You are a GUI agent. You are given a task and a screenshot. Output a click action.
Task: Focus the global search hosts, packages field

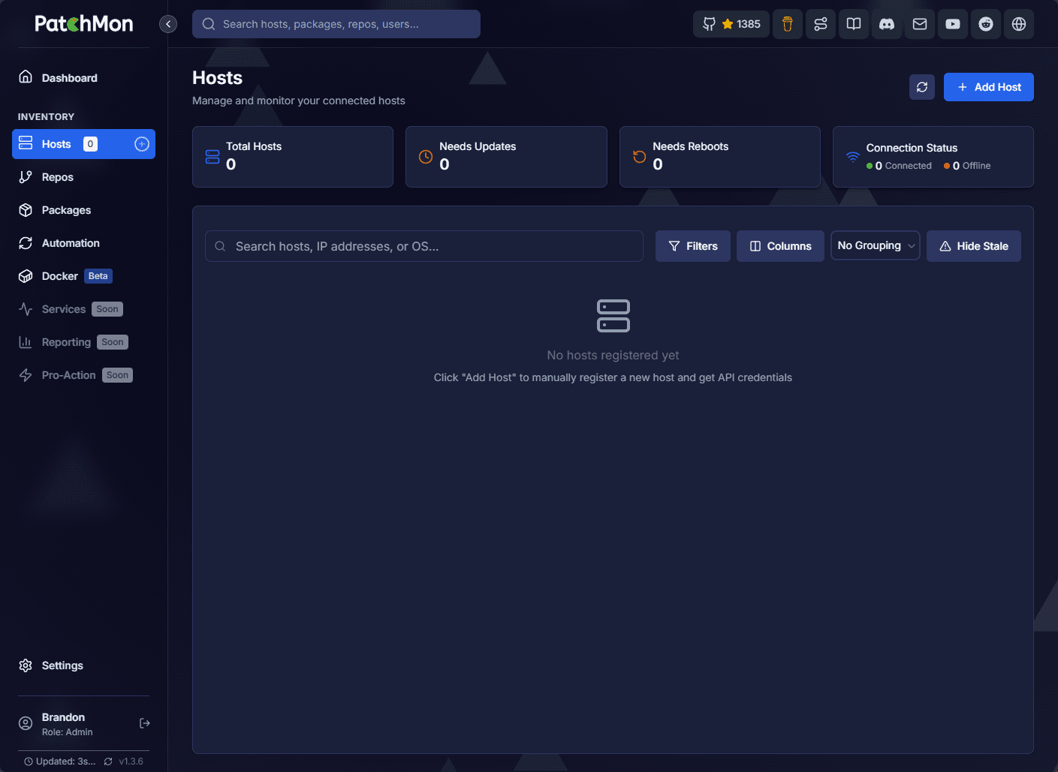336,24
